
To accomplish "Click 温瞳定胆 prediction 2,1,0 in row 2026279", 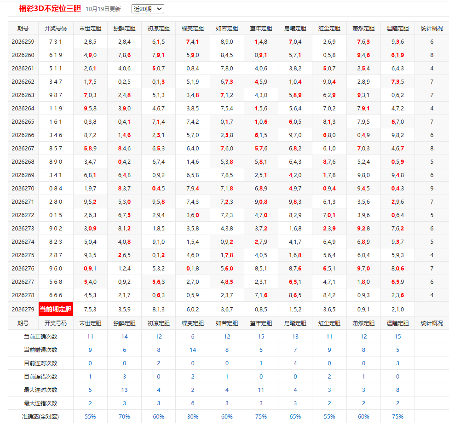I will [398, 309].
